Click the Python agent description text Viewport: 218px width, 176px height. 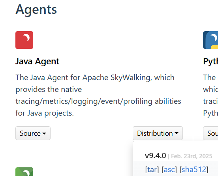210,95
